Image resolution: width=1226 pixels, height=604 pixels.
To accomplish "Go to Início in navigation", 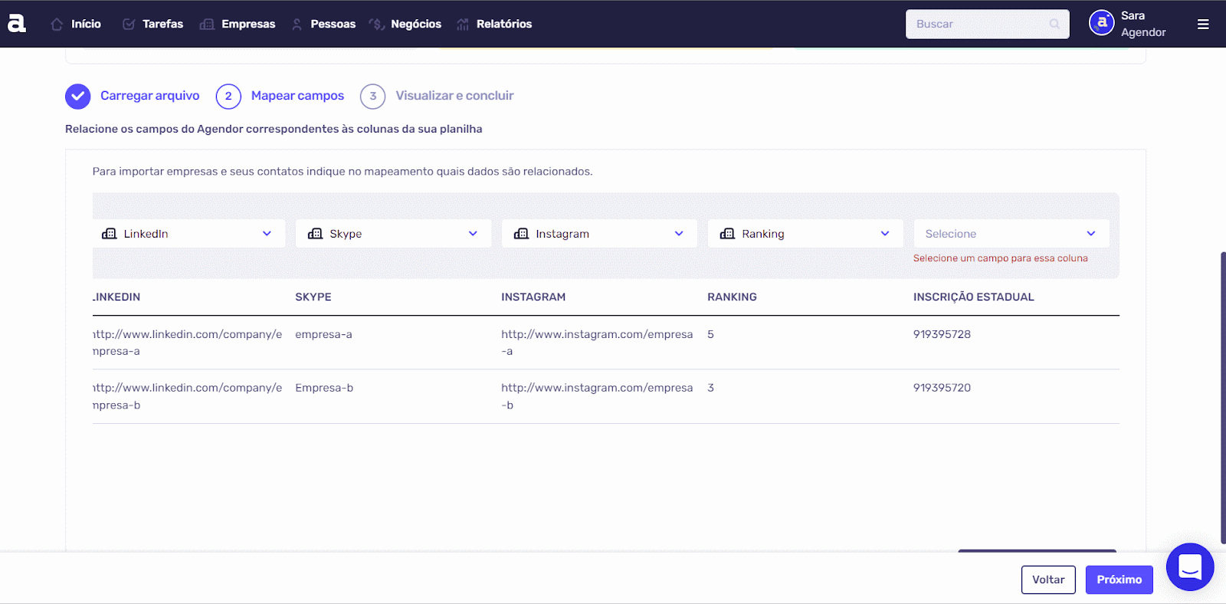I will click(86, 25).
